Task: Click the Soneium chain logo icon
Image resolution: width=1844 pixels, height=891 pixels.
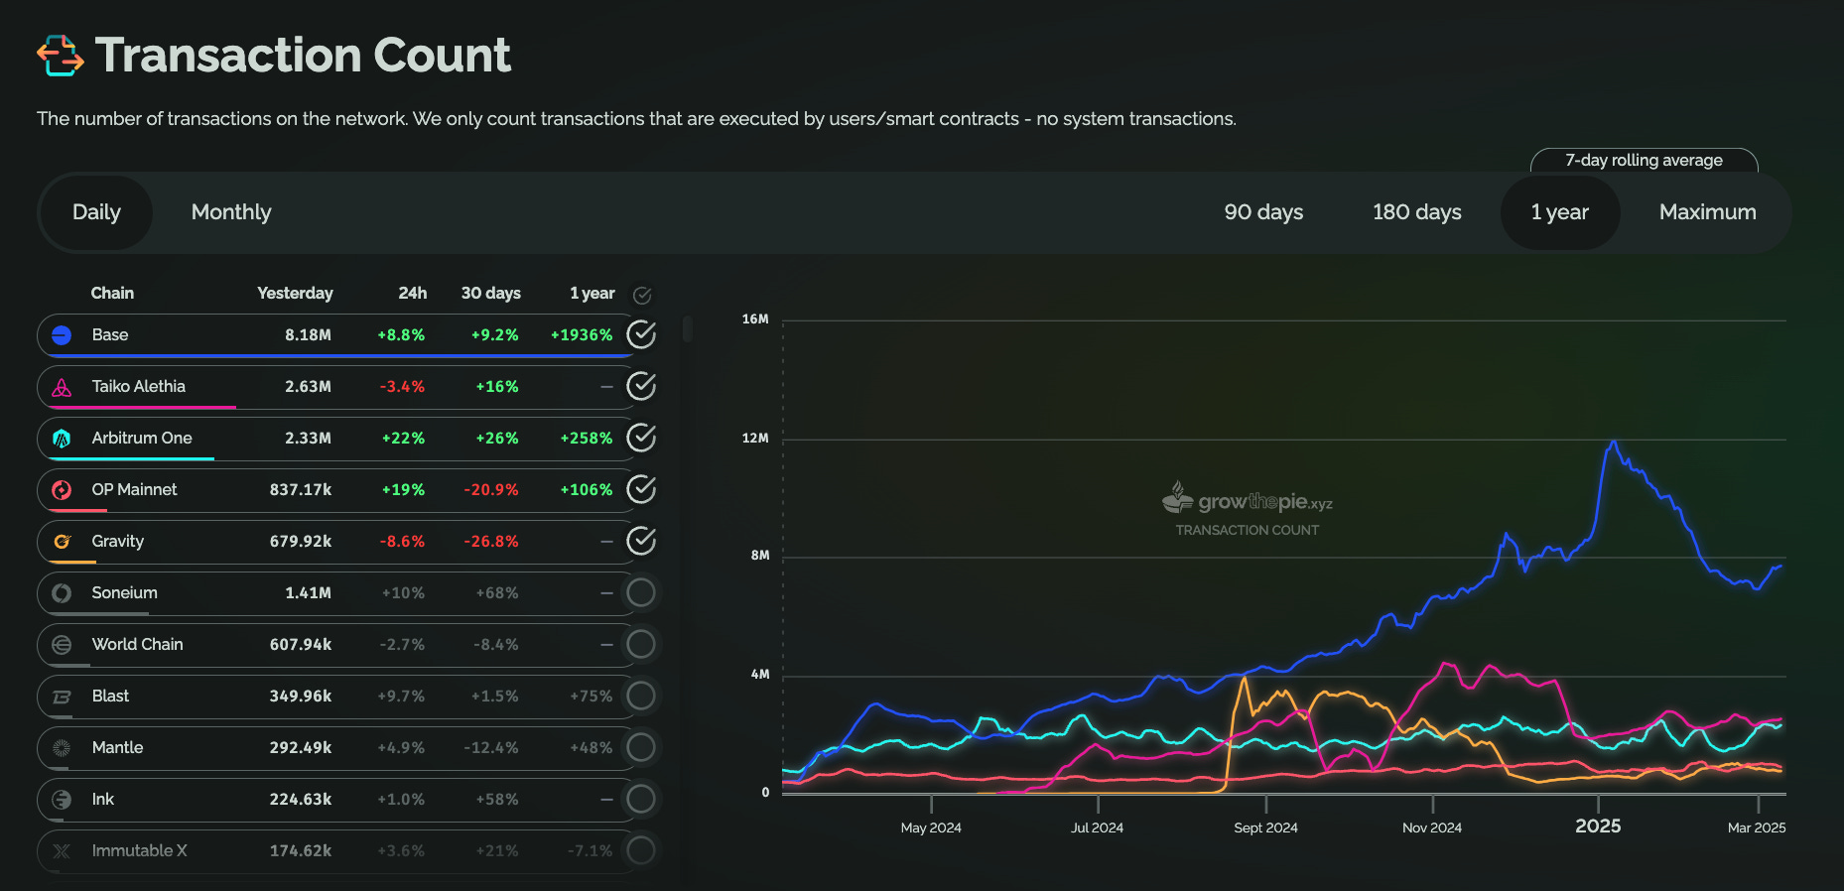Action: pyautogui.click(x=62, y=593)
